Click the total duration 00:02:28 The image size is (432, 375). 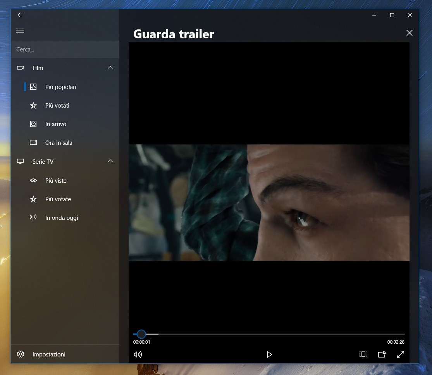[396, 342]
